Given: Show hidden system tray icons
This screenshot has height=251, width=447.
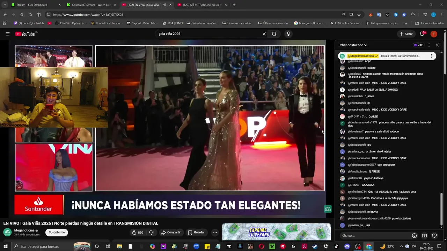Looking at the screenshot, I should tap(401, 246).
